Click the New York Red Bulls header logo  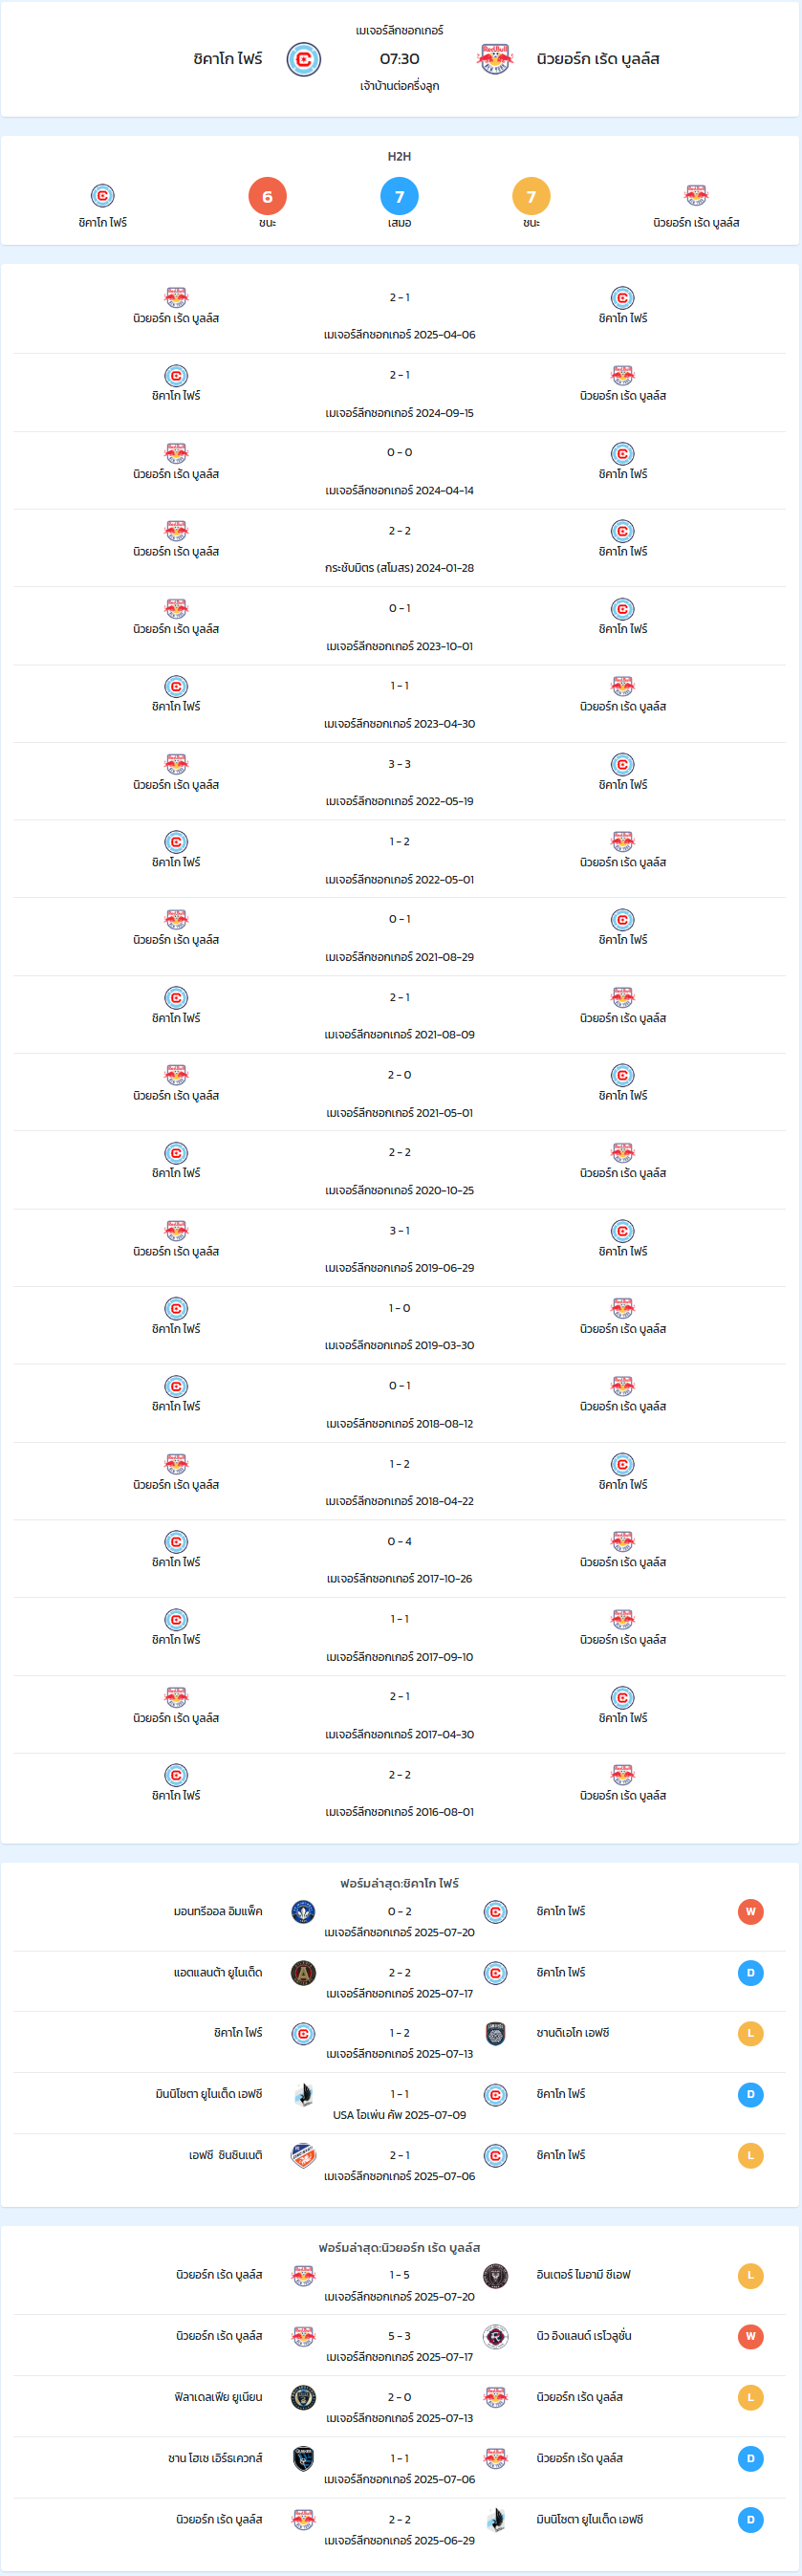click(x=495, y=59)
